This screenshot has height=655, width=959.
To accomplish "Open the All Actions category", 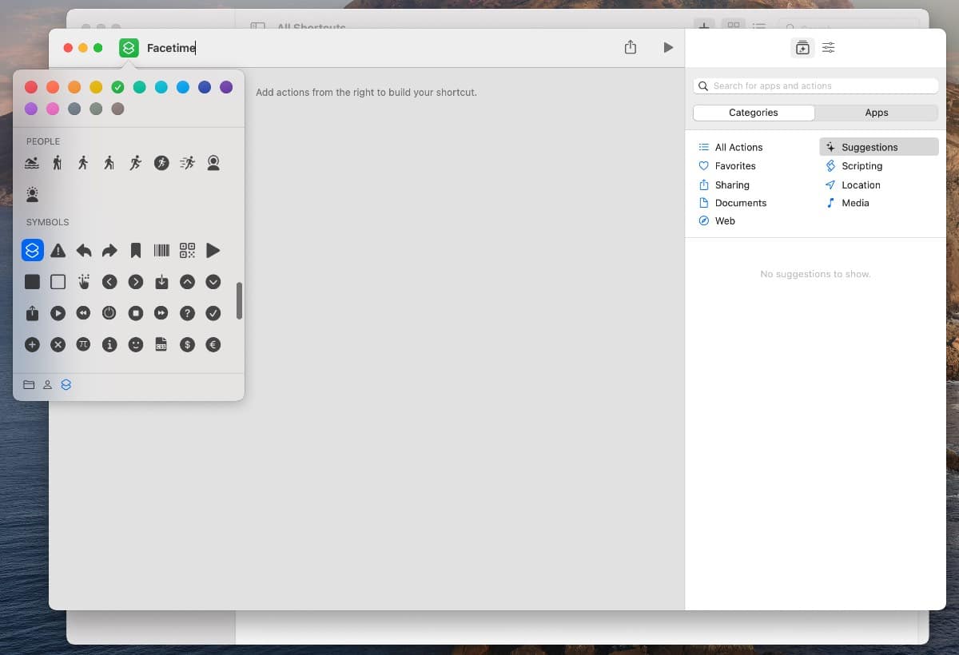I will [x=738, y=147].
